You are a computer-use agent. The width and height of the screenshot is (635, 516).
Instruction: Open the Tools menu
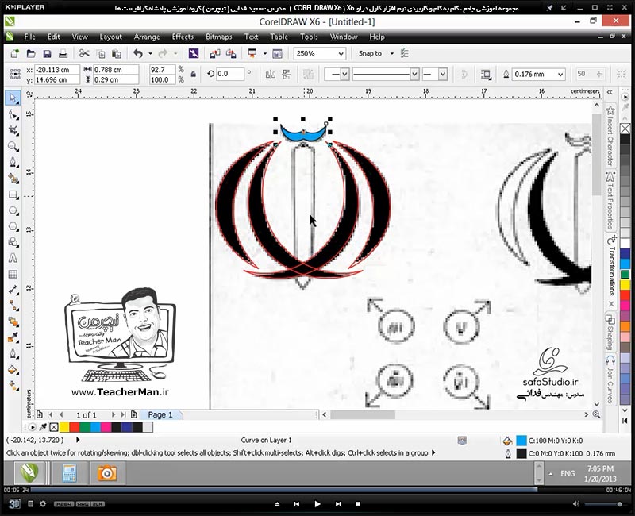point(309,37)
